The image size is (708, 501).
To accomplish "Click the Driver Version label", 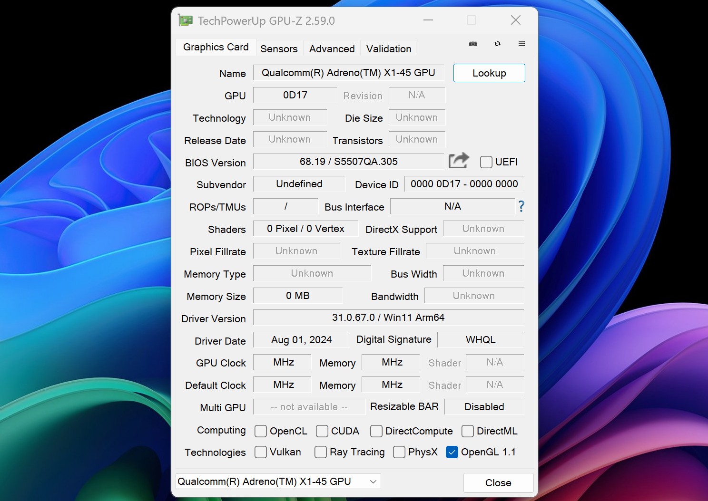I will (214, 319).
